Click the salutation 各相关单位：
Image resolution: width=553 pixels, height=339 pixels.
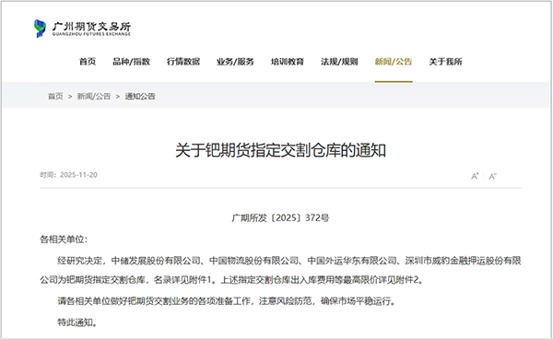pos(64,240)
